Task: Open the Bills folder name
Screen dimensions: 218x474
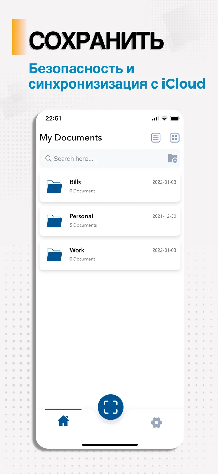Action: (75, 182)
